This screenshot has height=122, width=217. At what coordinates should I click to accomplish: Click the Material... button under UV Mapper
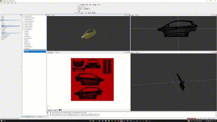click(x=50, y=110)
